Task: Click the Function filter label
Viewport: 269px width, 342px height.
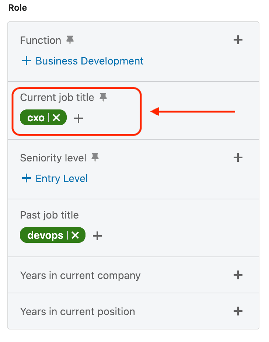Action: pyautogui.click(x=41, y=40)
